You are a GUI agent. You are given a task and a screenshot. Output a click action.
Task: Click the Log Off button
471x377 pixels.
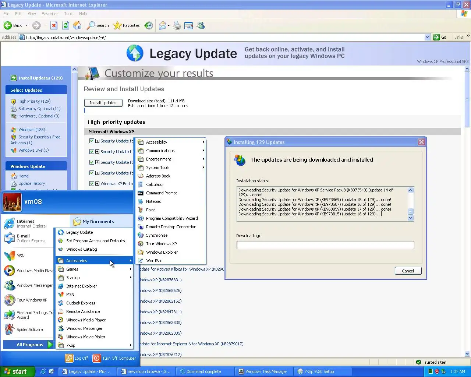[77, 358]
